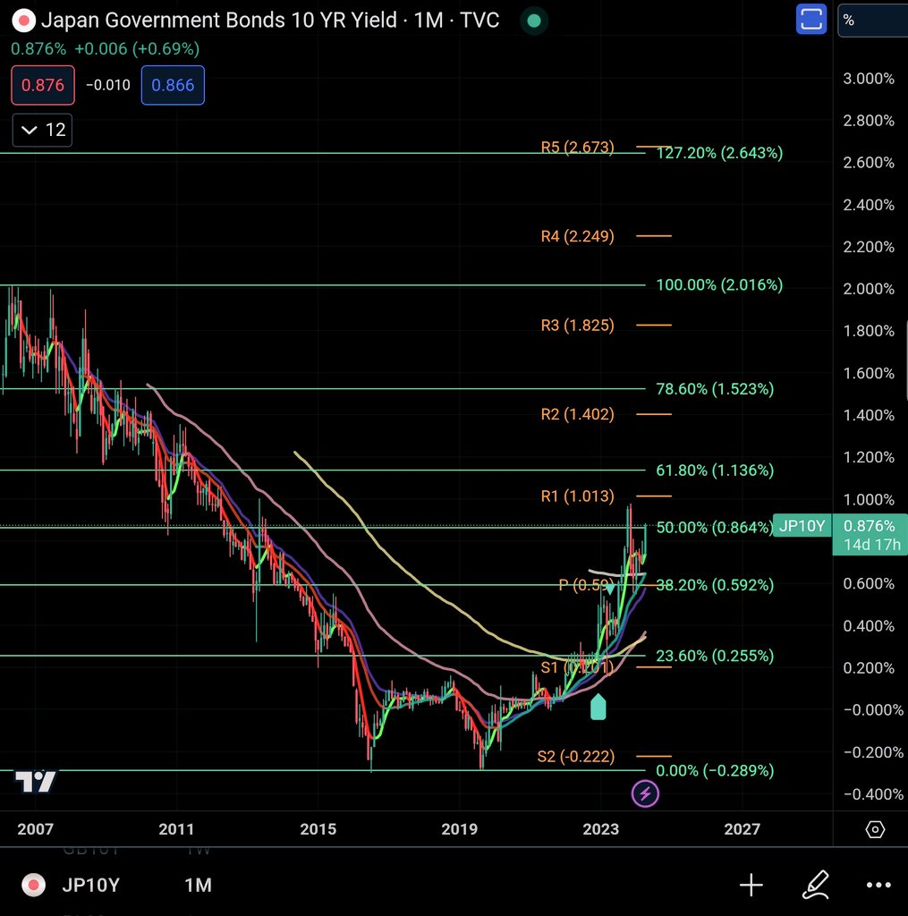
Task: Select the JP10Y price label tag
Action: coord(802,526)
